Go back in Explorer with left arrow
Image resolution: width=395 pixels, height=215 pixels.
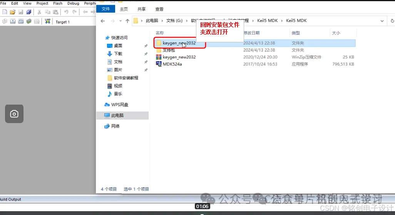pos(103,21)
